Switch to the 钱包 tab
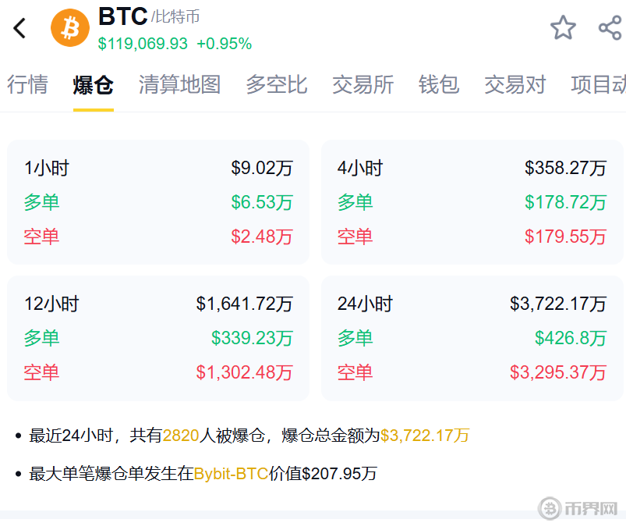The image size is (626, 530). pos(439,84)
